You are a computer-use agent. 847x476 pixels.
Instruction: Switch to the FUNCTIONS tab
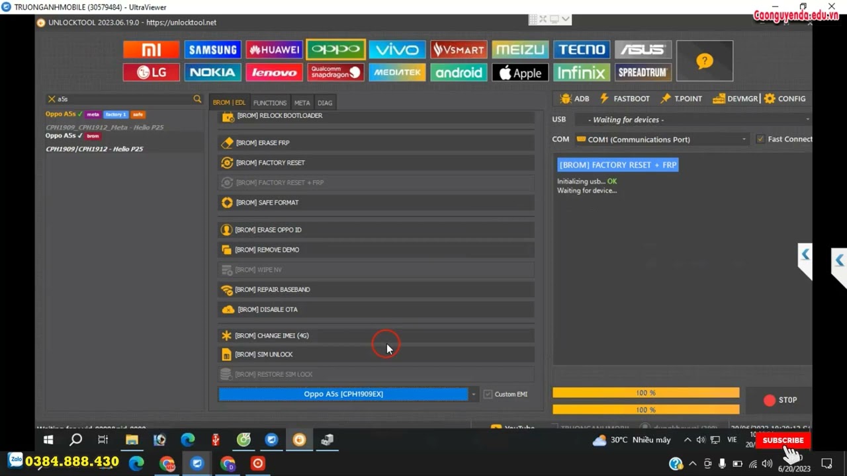(x=270, y=102)
